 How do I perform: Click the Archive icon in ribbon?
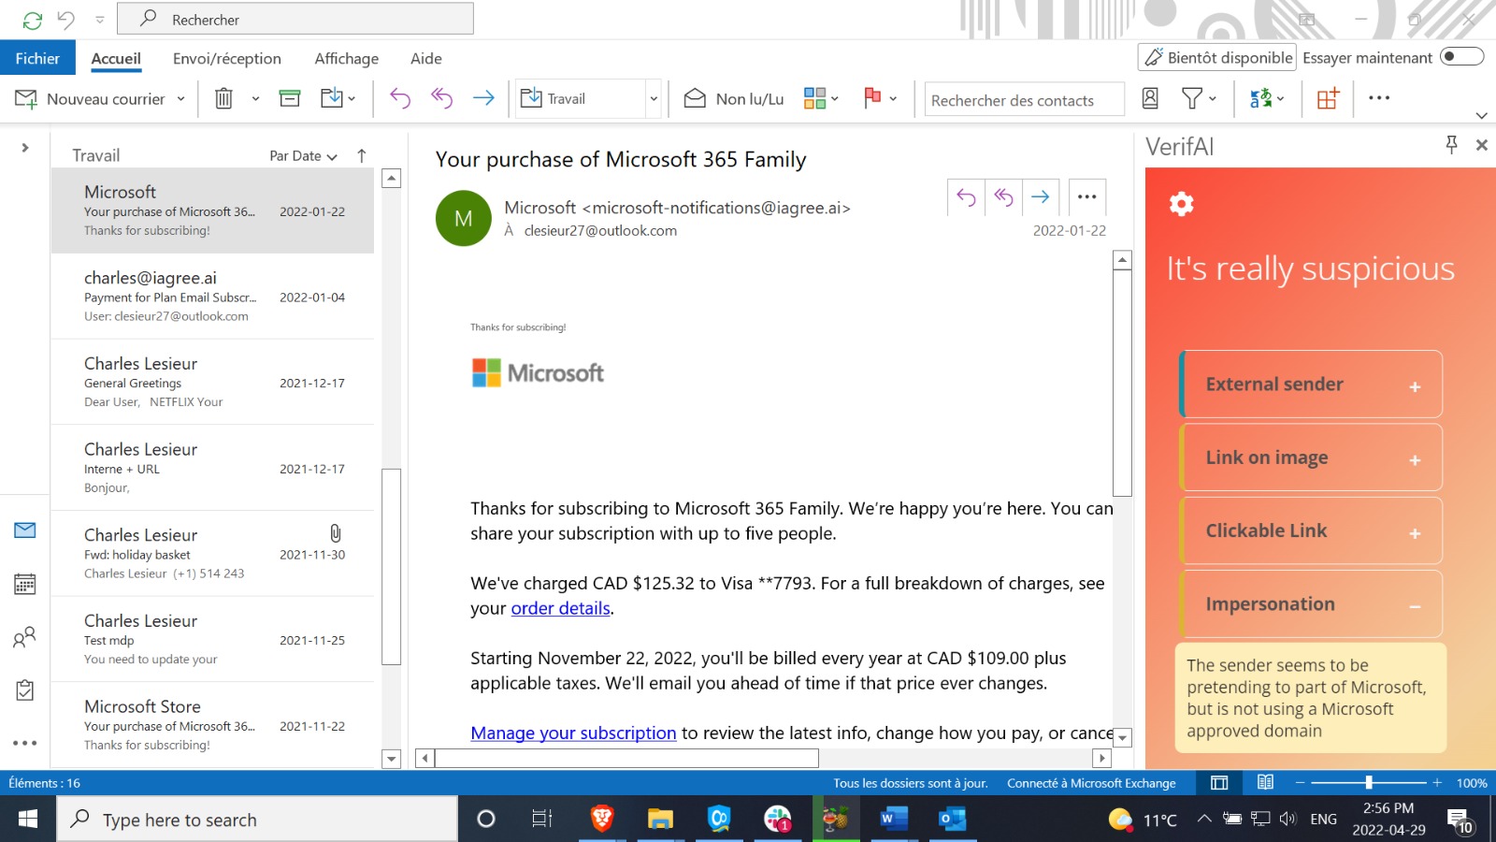290,98
